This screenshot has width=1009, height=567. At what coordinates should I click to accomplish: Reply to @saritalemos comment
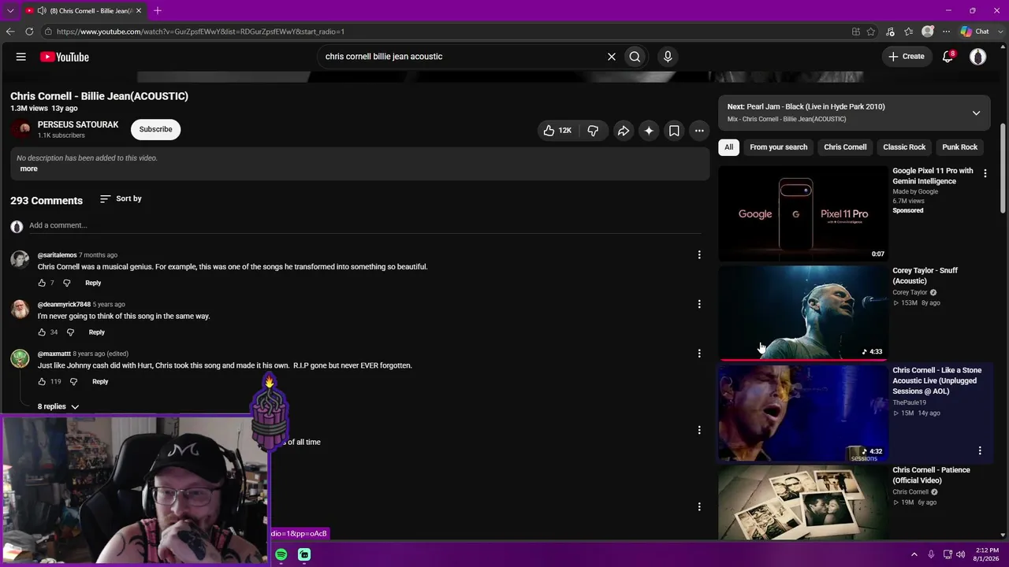93,283
